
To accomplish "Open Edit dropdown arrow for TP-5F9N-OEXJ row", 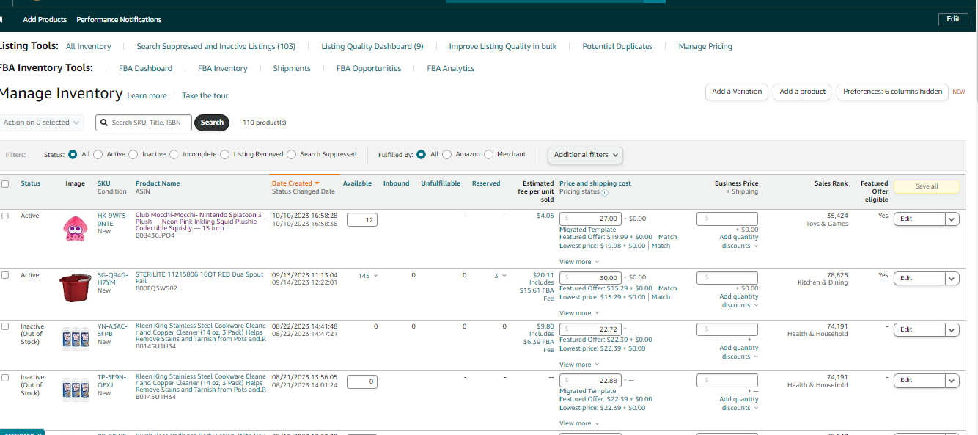I will 952,381.
